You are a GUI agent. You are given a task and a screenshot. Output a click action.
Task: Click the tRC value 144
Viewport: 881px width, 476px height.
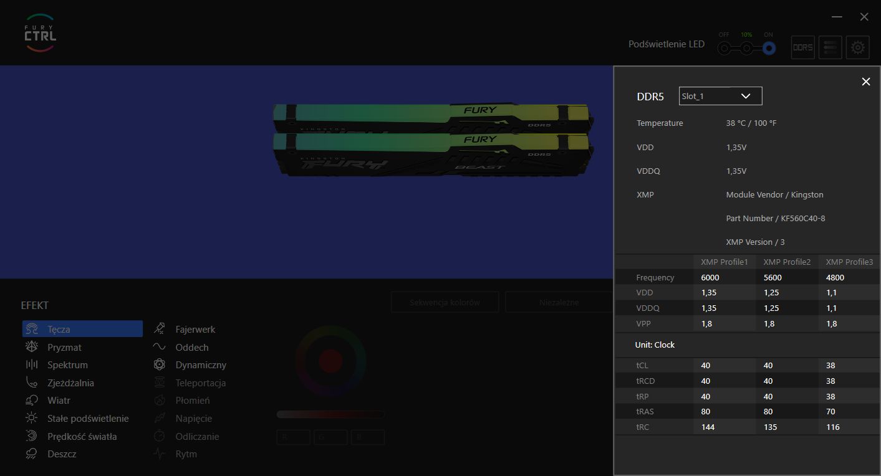[708, 427]
